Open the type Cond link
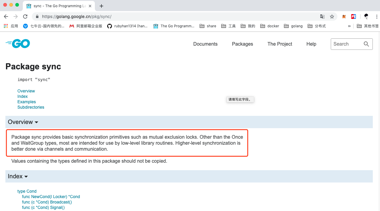The height and width of the screenshot is (211, 380). point(27,191)
